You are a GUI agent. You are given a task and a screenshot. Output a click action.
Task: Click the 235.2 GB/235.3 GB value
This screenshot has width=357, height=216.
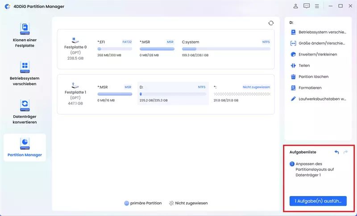point(154,100)
